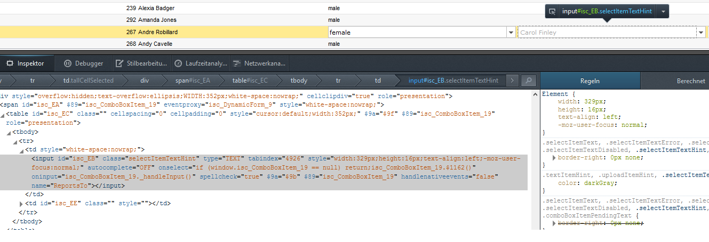
Task: Click the breadcrumb scroll-right arrow button
Action: click(512, 80)
